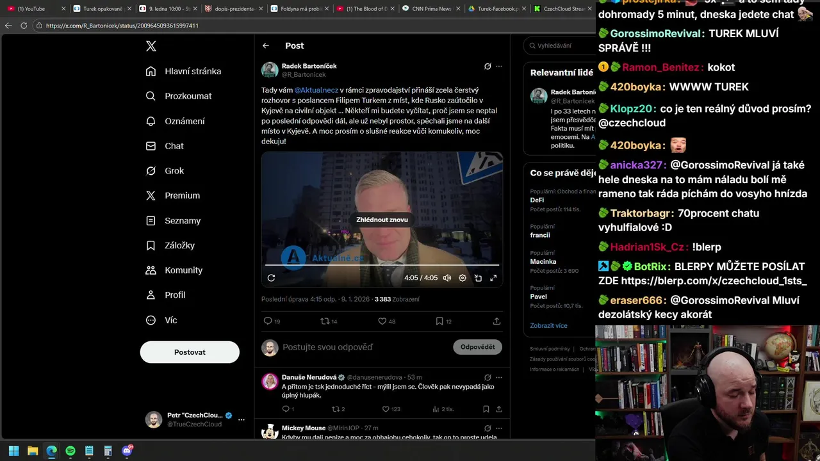Click the Postovat button
Viewport: 820px width, 461px height.
190,352
